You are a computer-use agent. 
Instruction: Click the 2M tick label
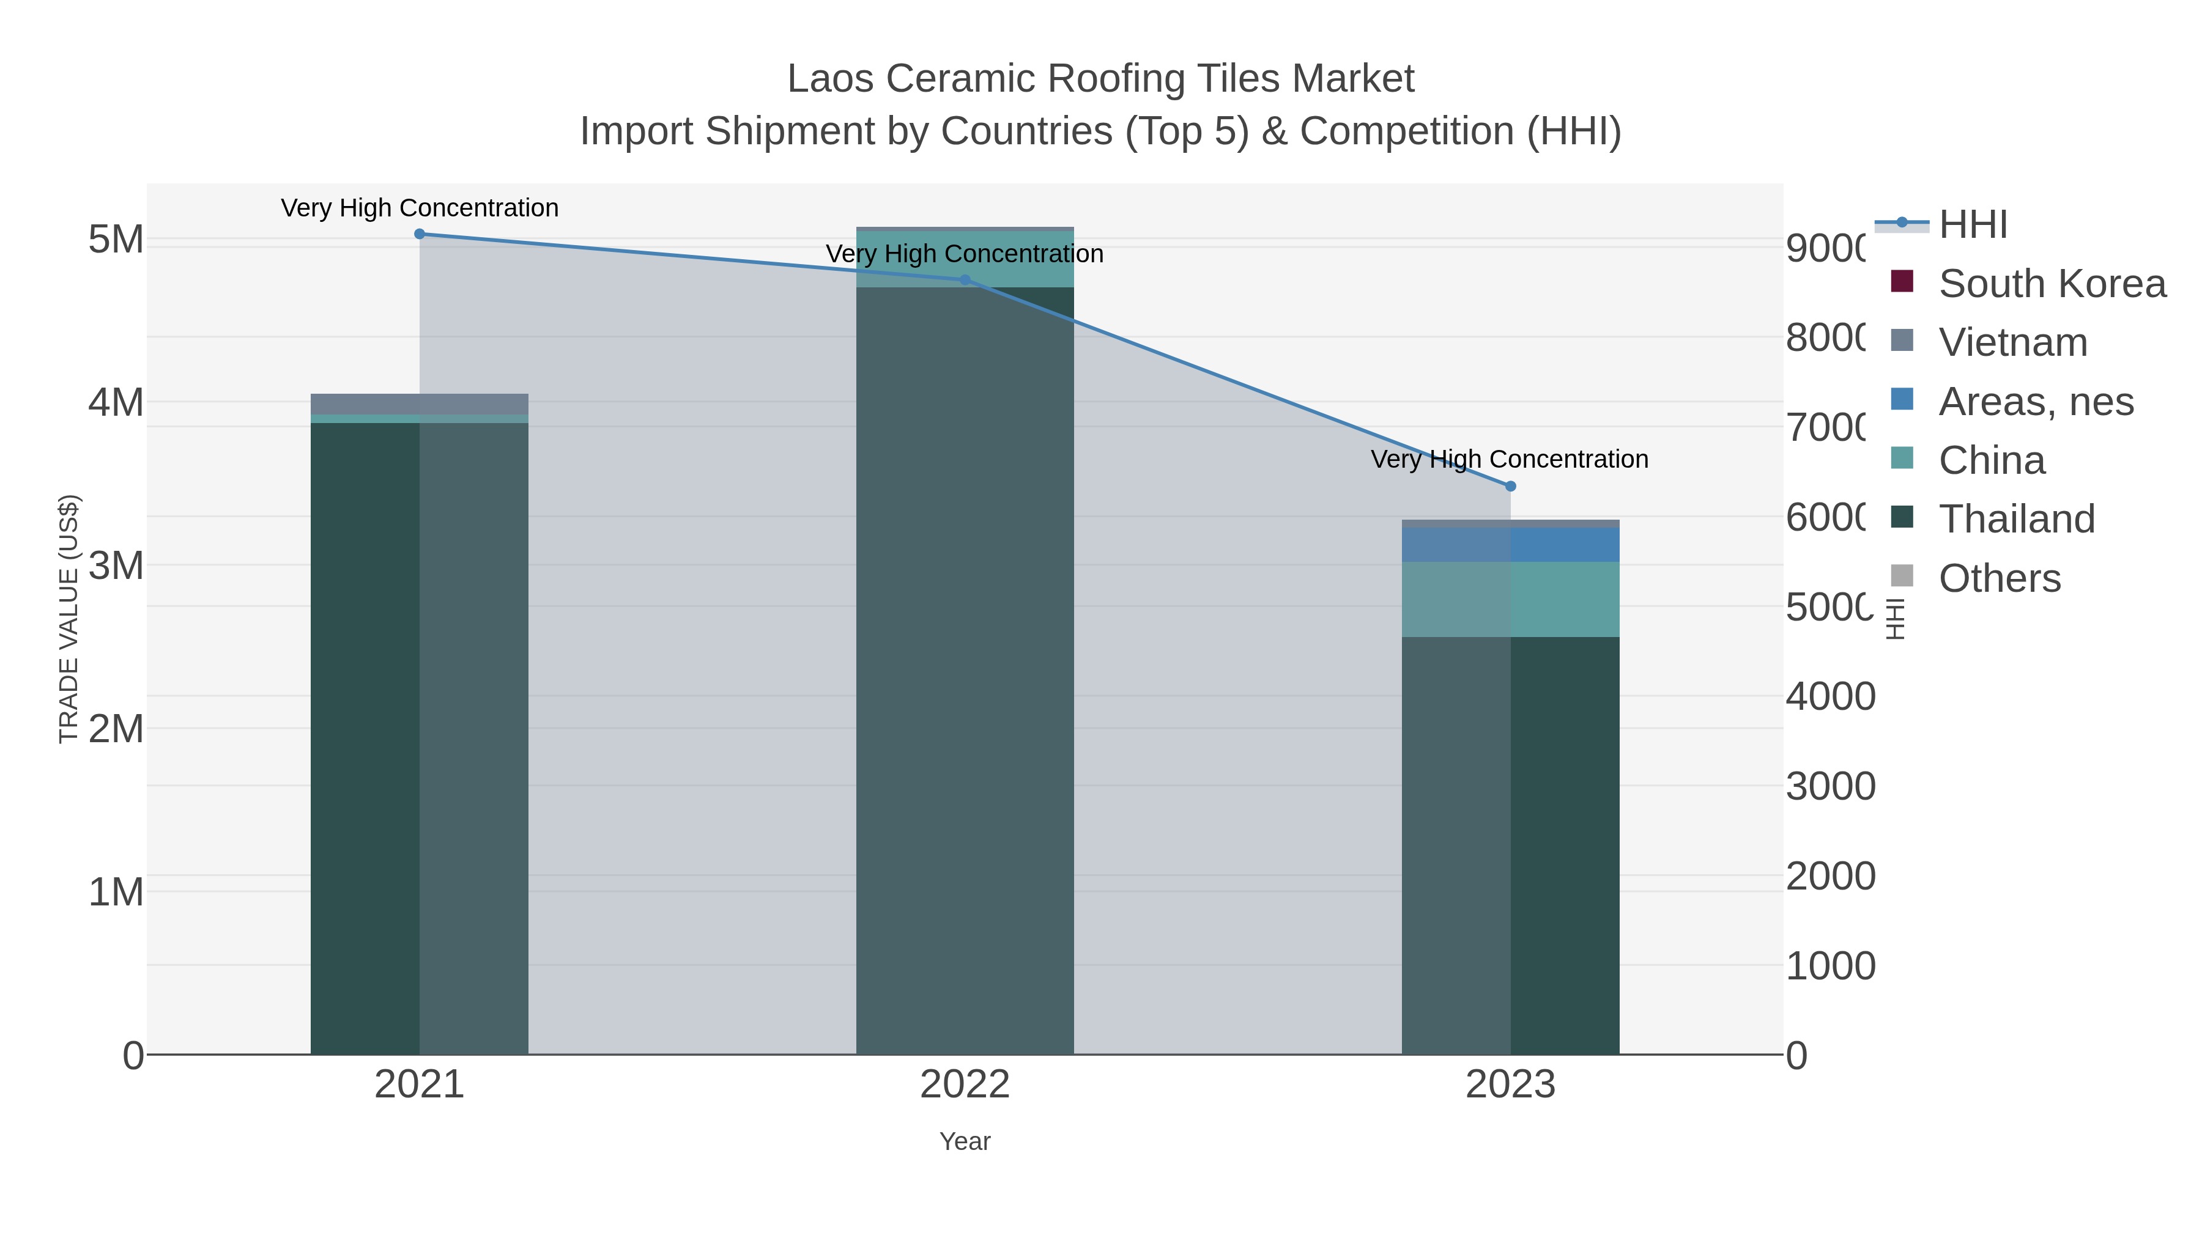[116, 729]
